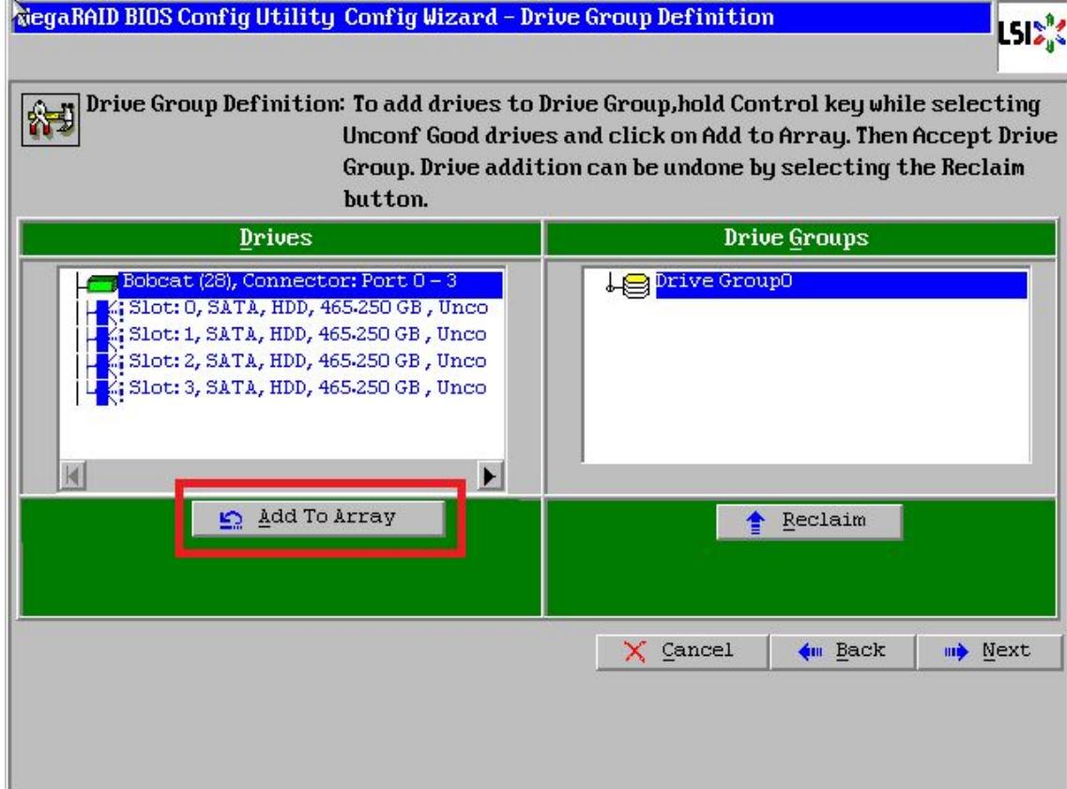The height and width of the screenshot is (789, 1067).
Task: Click the drive icon for Slot: 3
Action: 108,390
